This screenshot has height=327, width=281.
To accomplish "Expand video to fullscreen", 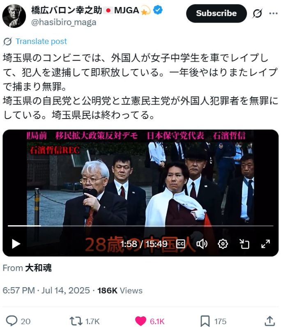I will (x=265, y=244).
